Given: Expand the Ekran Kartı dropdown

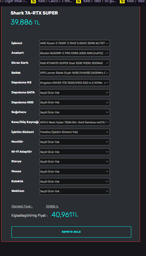Looking at the screenshot, I should 74,63.
